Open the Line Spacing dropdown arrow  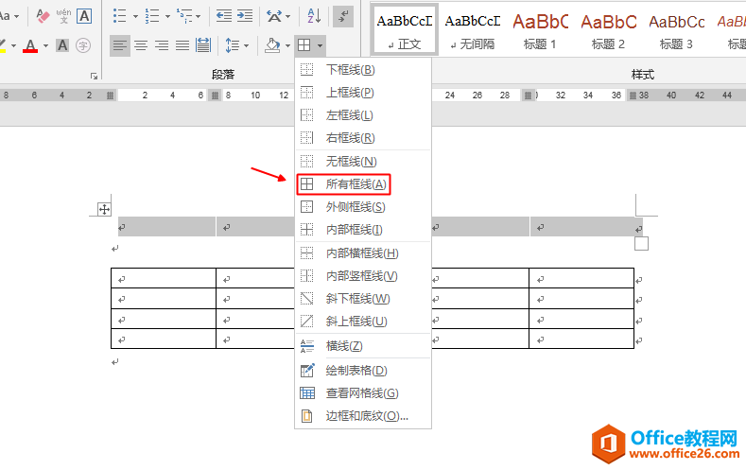[x=246, y=45]
